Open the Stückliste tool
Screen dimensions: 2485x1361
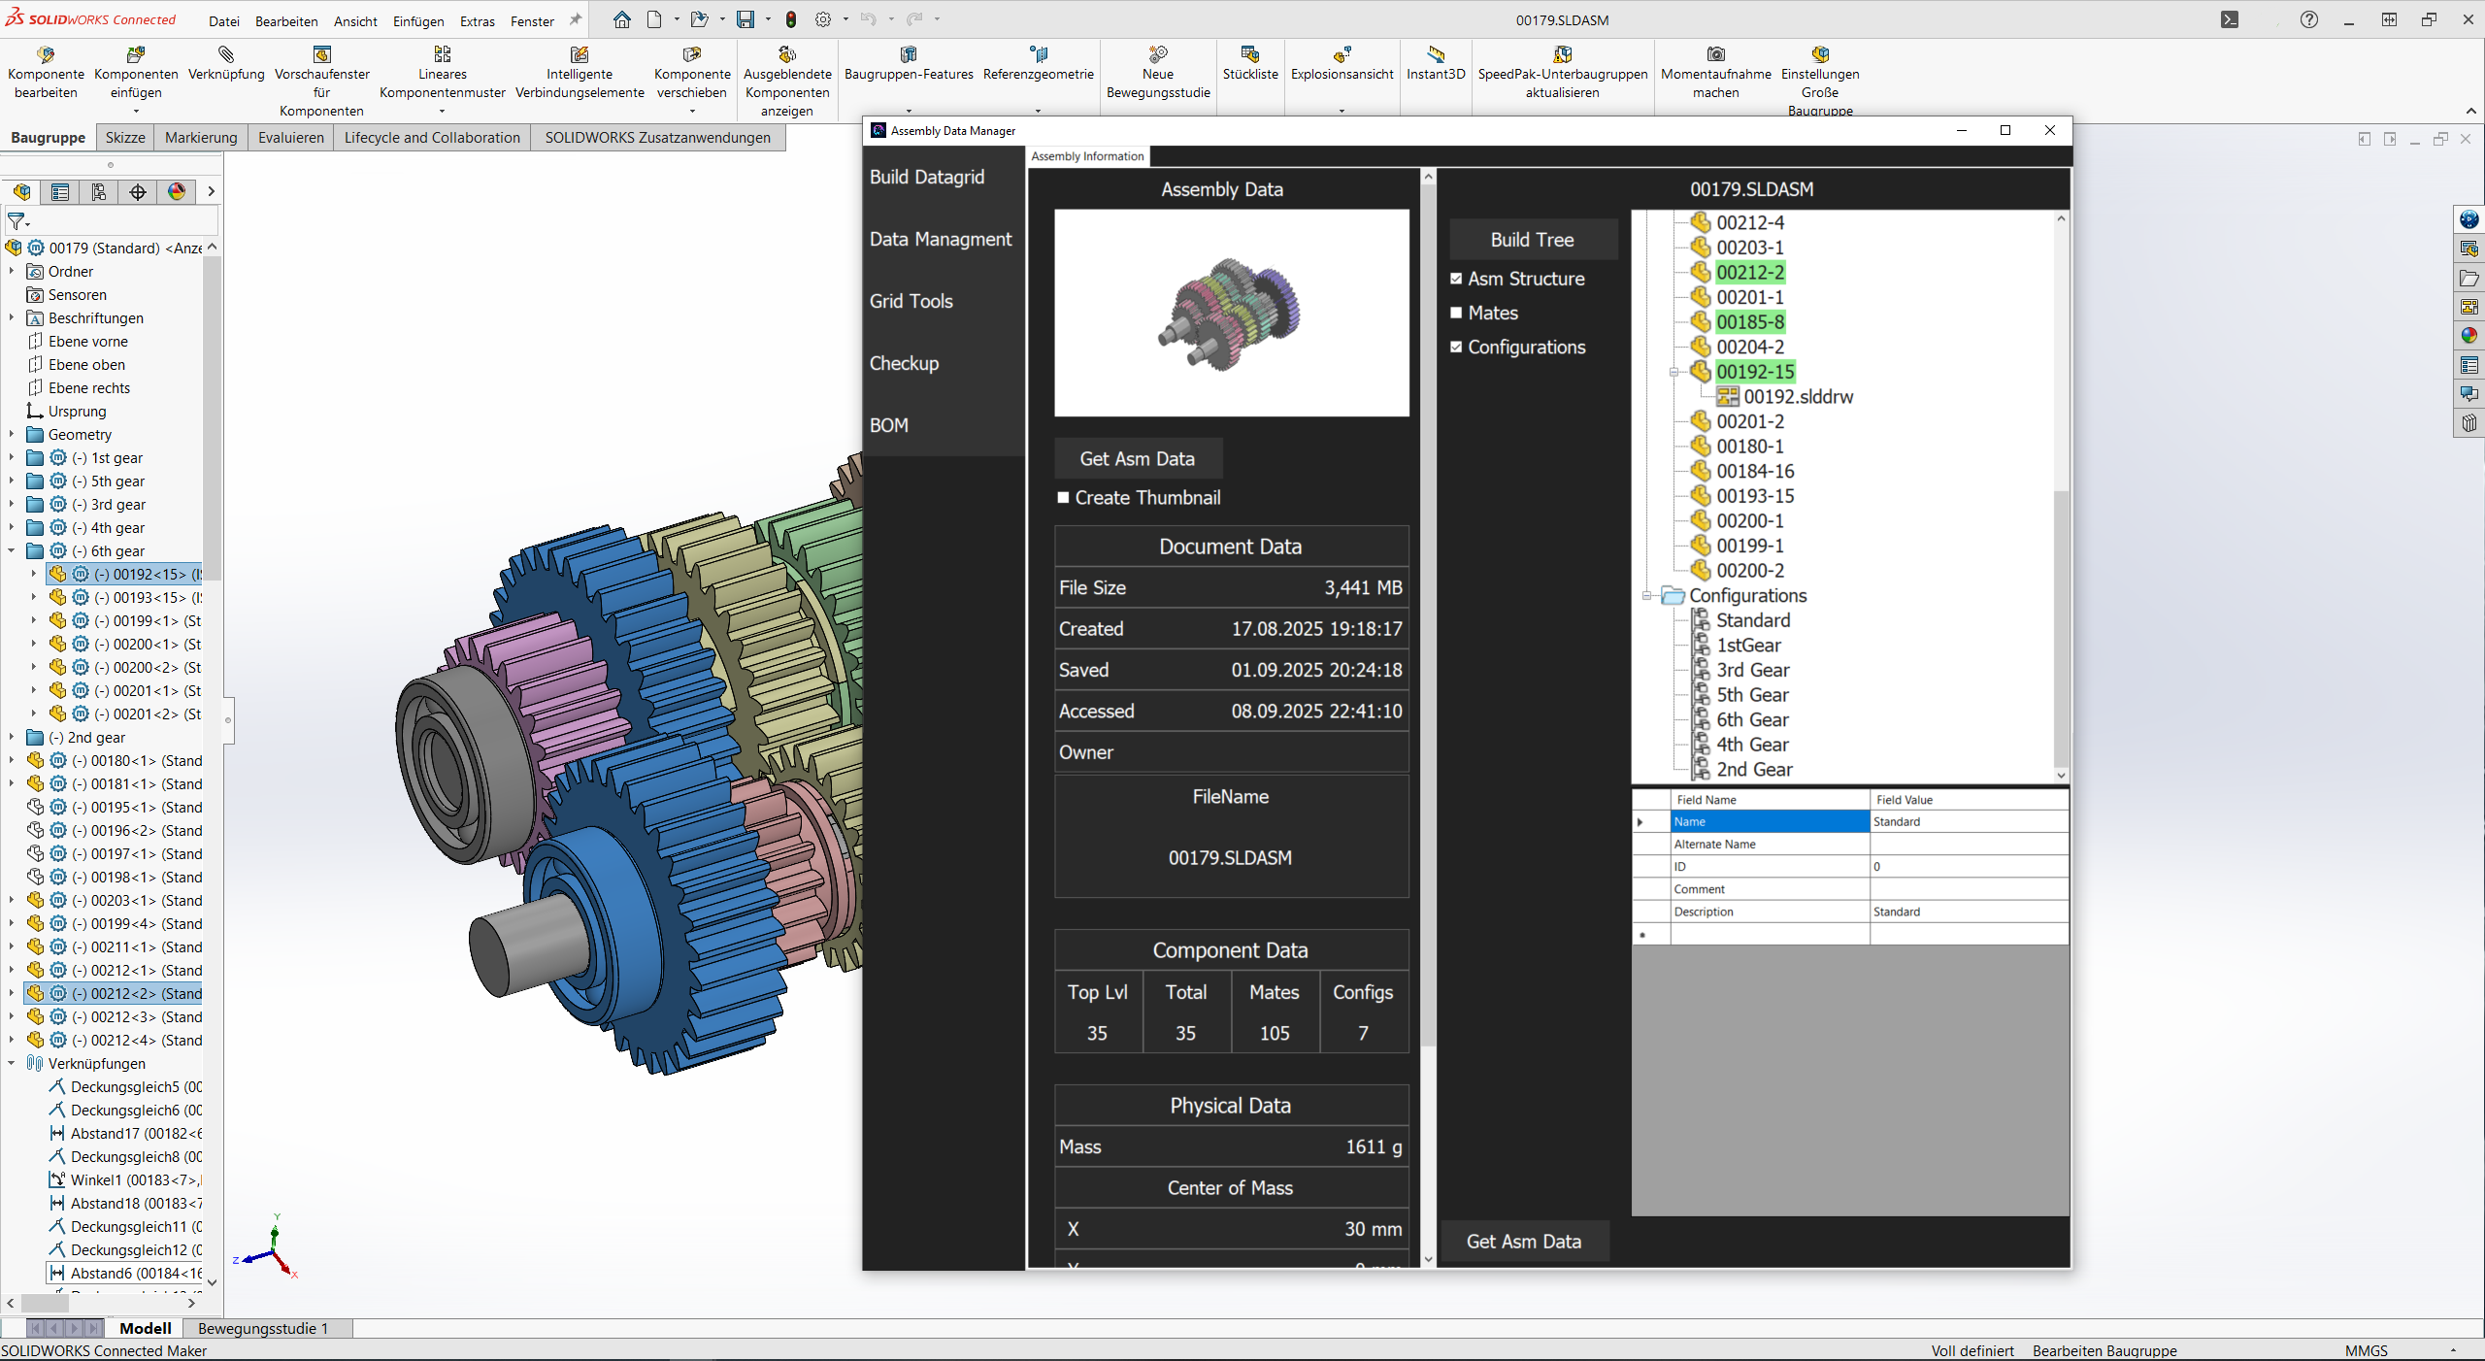tap(1250, 54)
